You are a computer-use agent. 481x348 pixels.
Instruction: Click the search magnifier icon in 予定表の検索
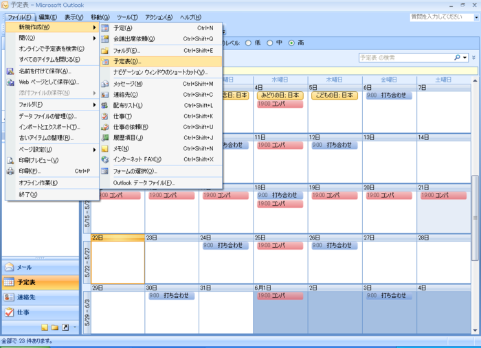(x=457, y=58)
